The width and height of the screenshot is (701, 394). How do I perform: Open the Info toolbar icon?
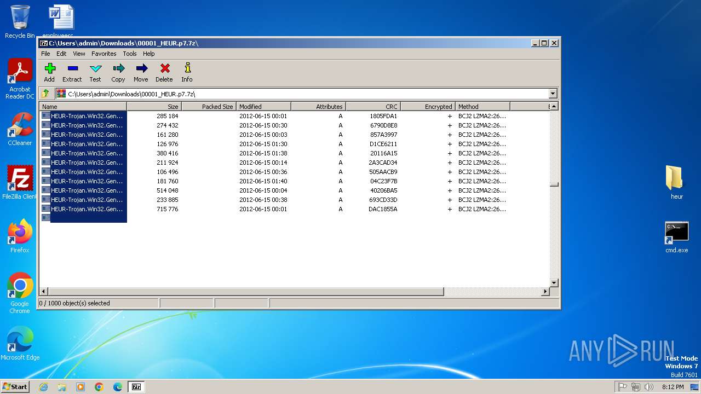click(187, 72)
